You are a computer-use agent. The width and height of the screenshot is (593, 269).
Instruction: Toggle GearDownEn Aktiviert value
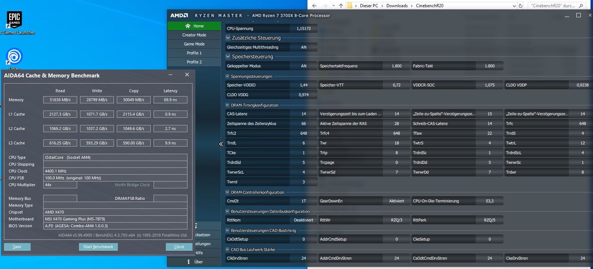point(397,201)
